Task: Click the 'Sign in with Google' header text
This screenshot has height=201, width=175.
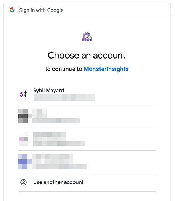Action: (41, 10)
